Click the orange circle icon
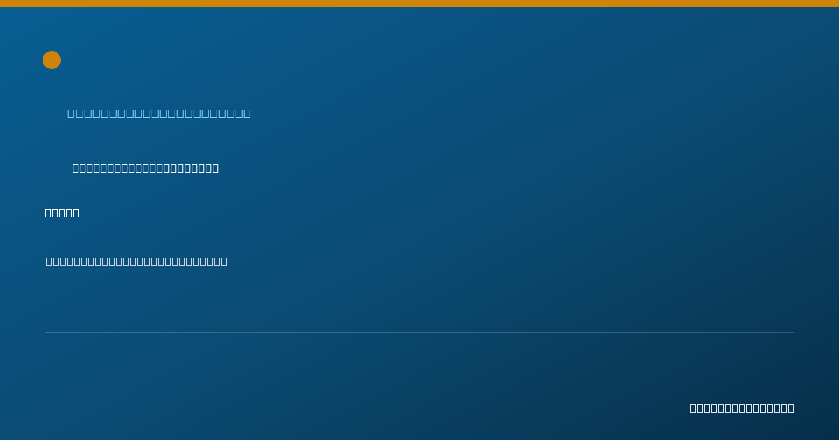 point(52,60)
